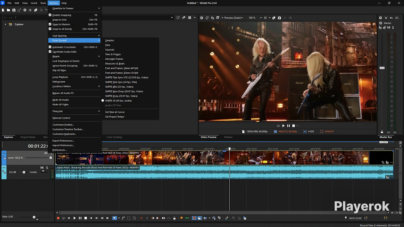
Task: Choose Time & Frames ruler format
Action: 113,54
